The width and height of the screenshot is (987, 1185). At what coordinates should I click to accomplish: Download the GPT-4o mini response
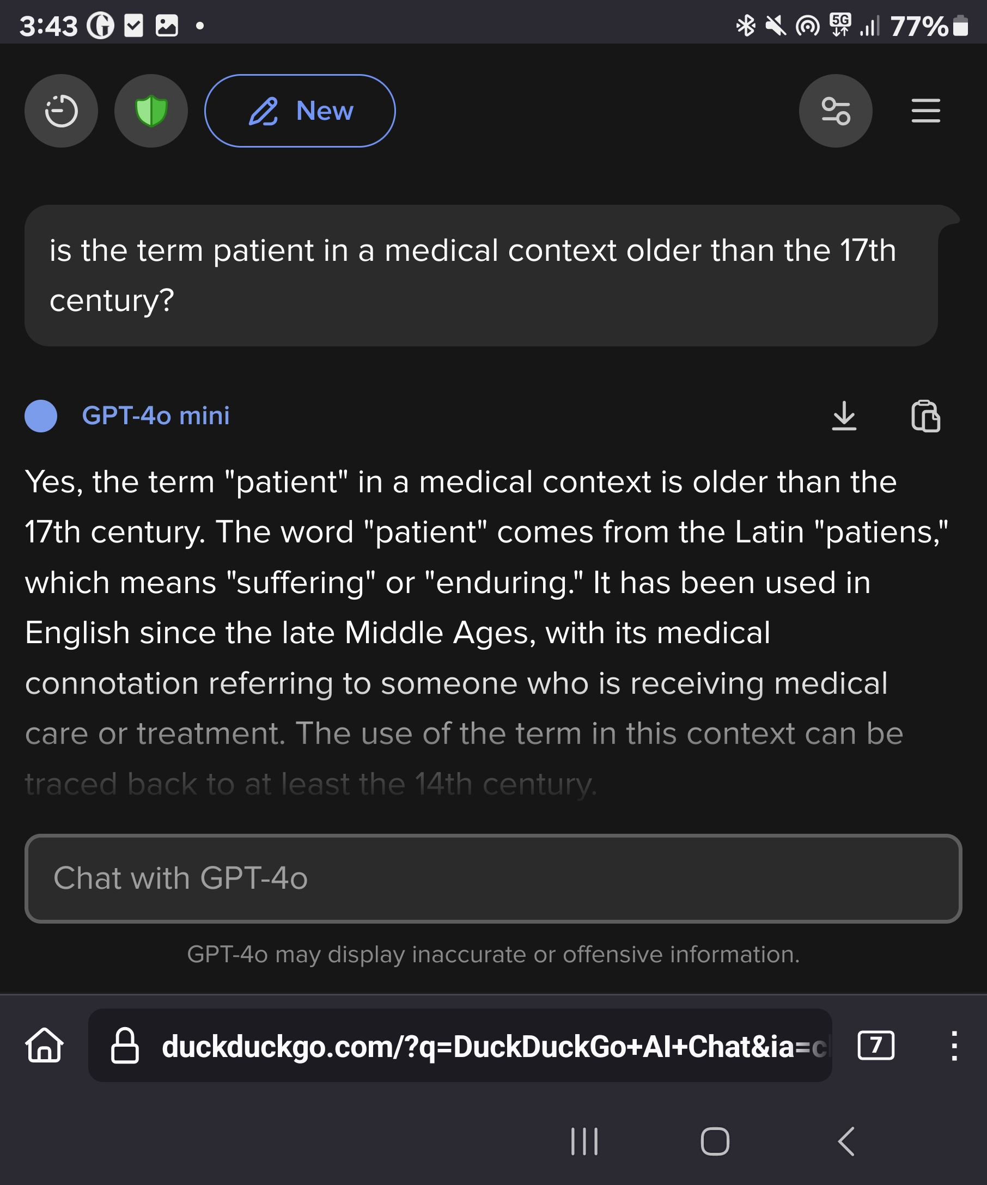(844, 416)
